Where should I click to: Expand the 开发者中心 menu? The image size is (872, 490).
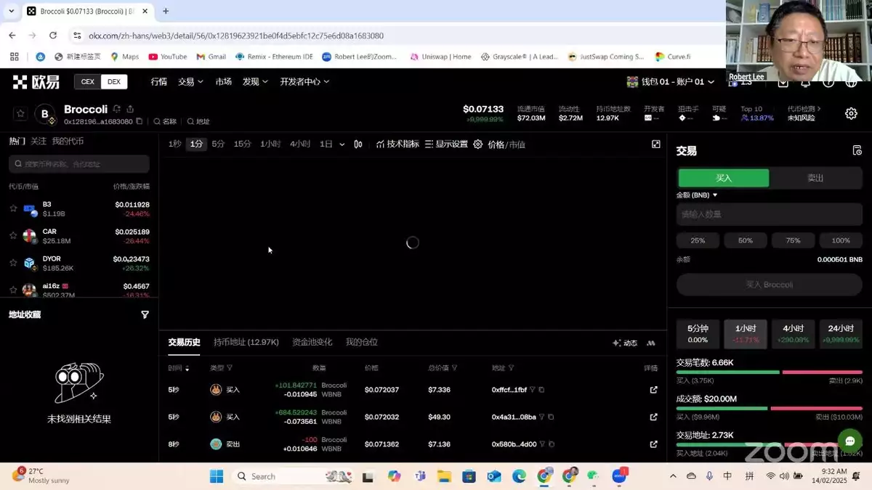(x=304, y=82)
